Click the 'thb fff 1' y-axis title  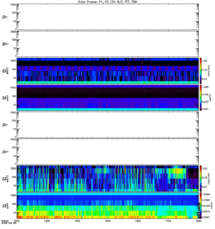tap(5, 17)
